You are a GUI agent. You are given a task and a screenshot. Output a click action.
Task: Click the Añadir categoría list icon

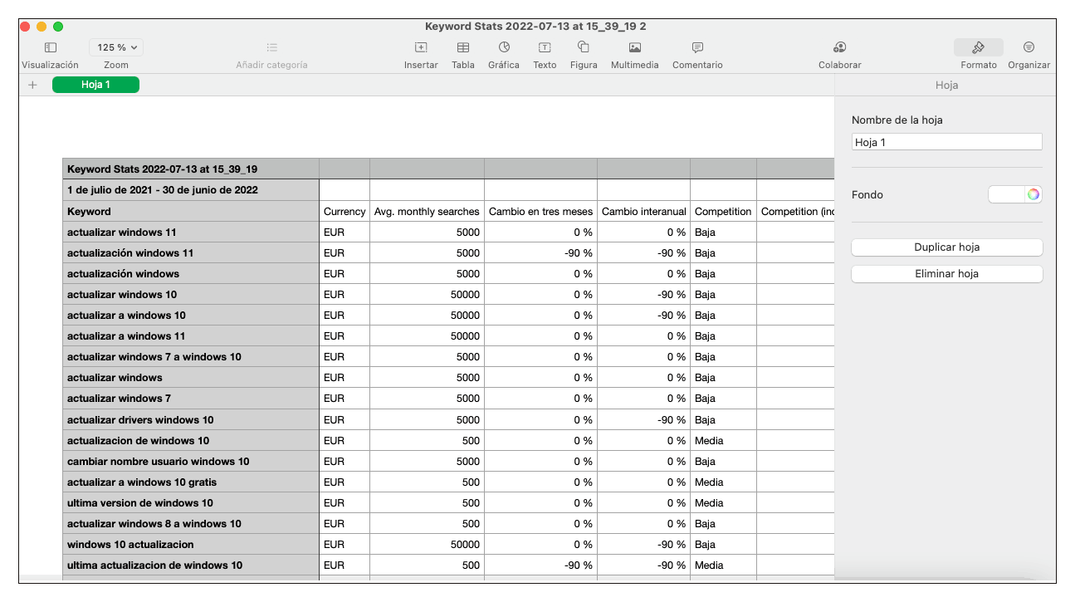click(x=271, y=48)
